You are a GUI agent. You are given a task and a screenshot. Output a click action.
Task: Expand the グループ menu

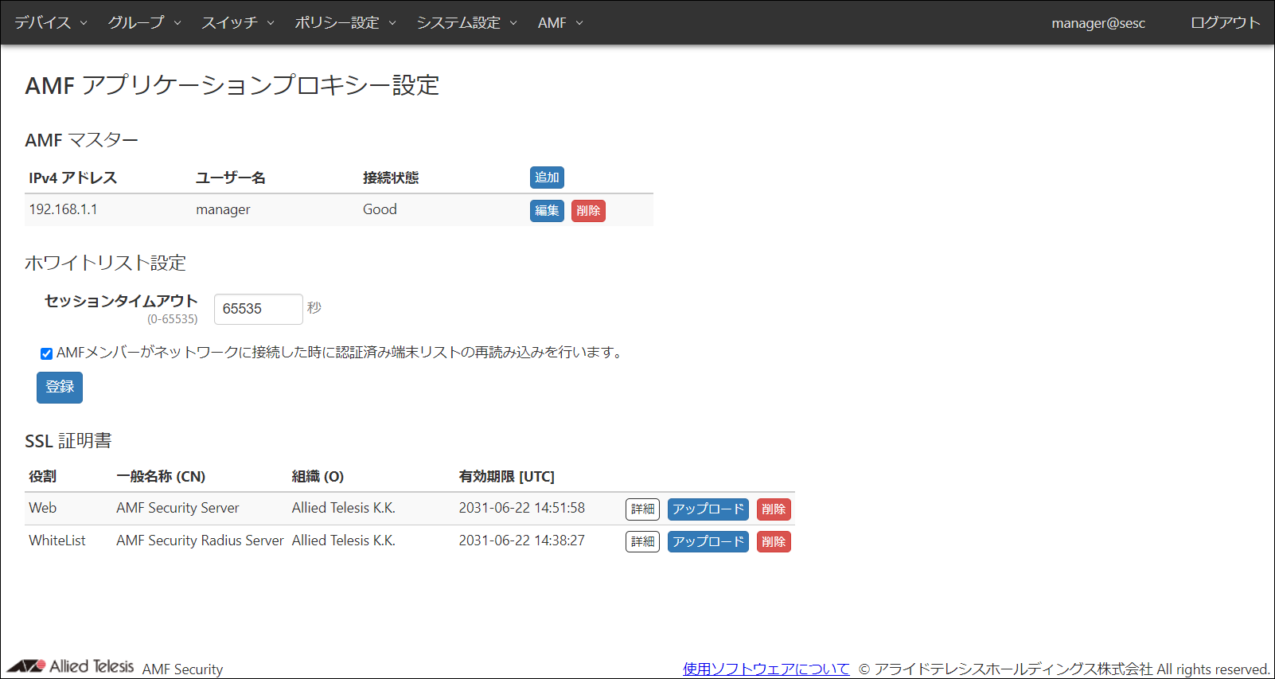pos(144,23)
